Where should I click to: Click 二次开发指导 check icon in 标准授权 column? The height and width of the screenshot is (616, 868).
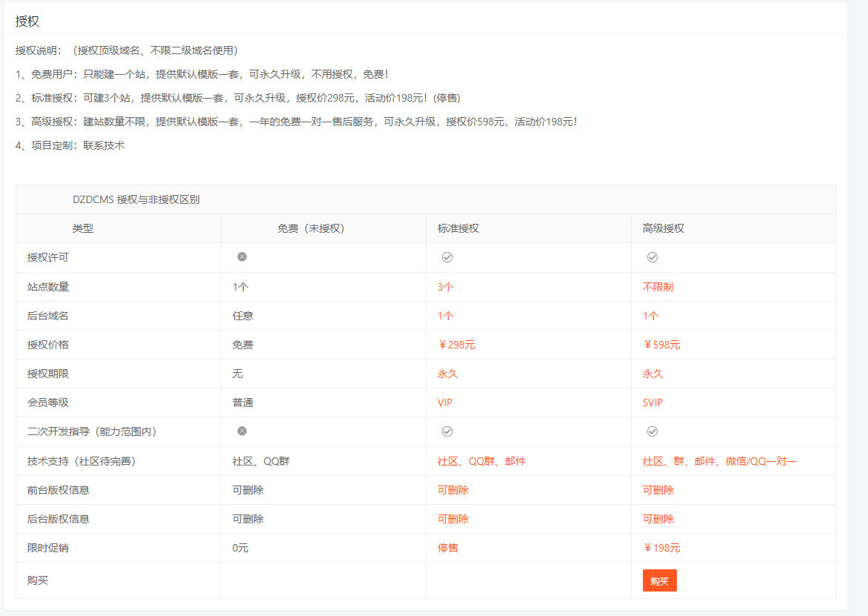point(447,431)
